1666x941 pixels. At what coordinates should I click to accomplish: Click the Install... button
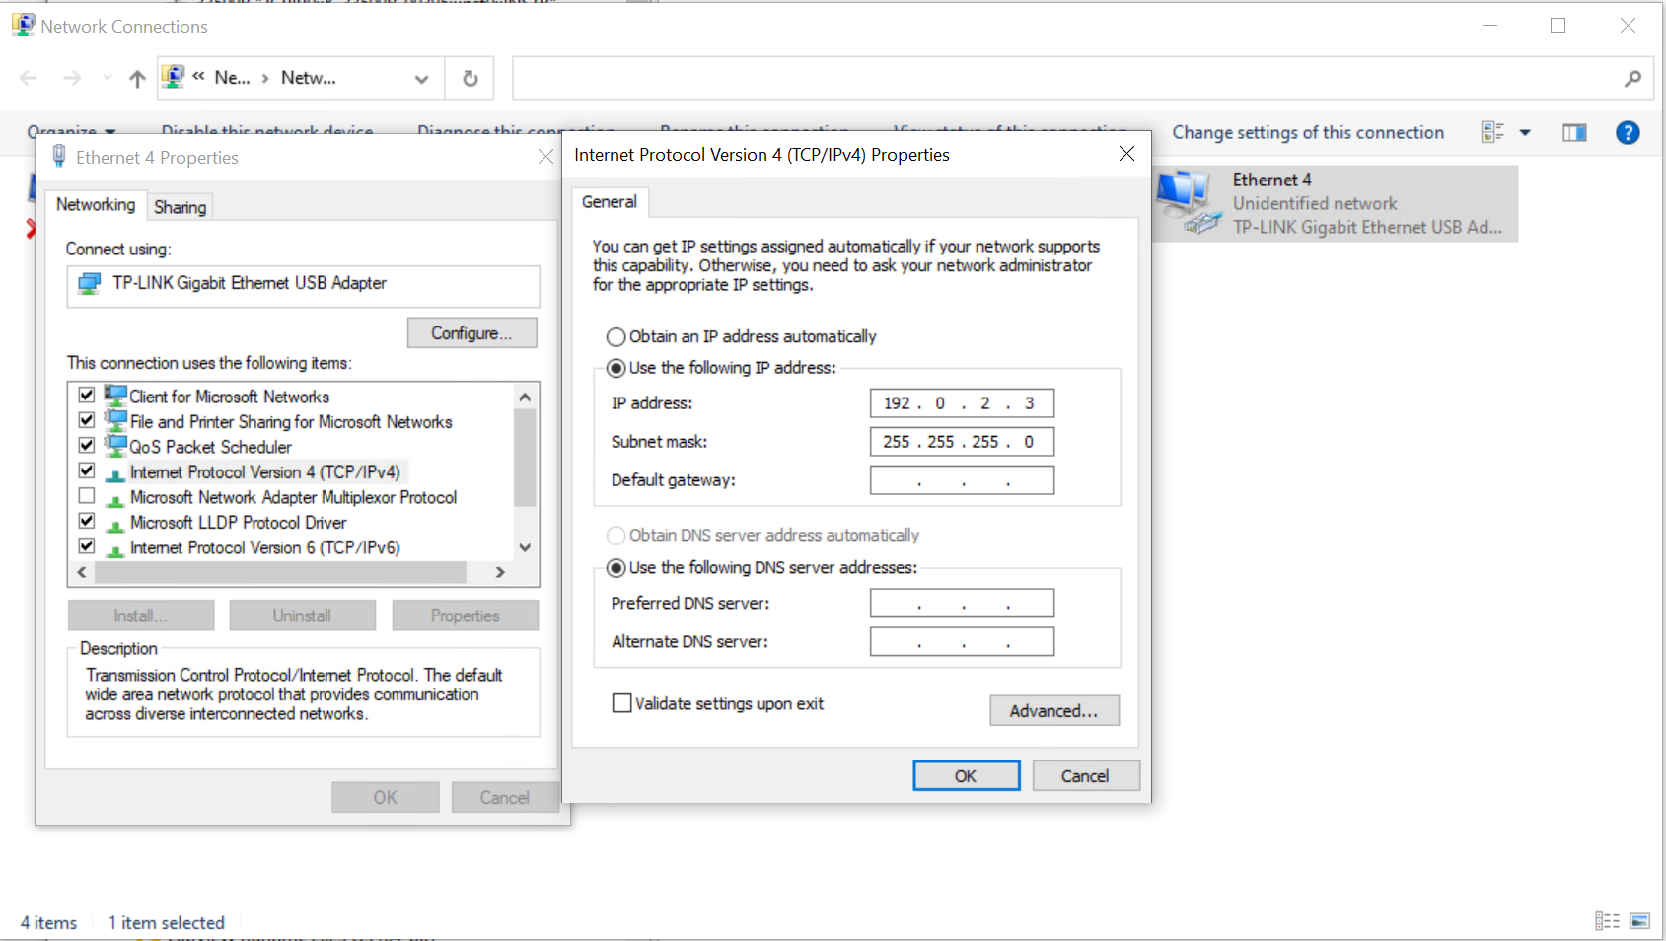[141, 615]
